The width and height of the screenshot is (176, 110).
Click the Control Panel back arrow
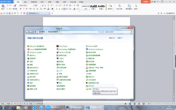[27, 32]
